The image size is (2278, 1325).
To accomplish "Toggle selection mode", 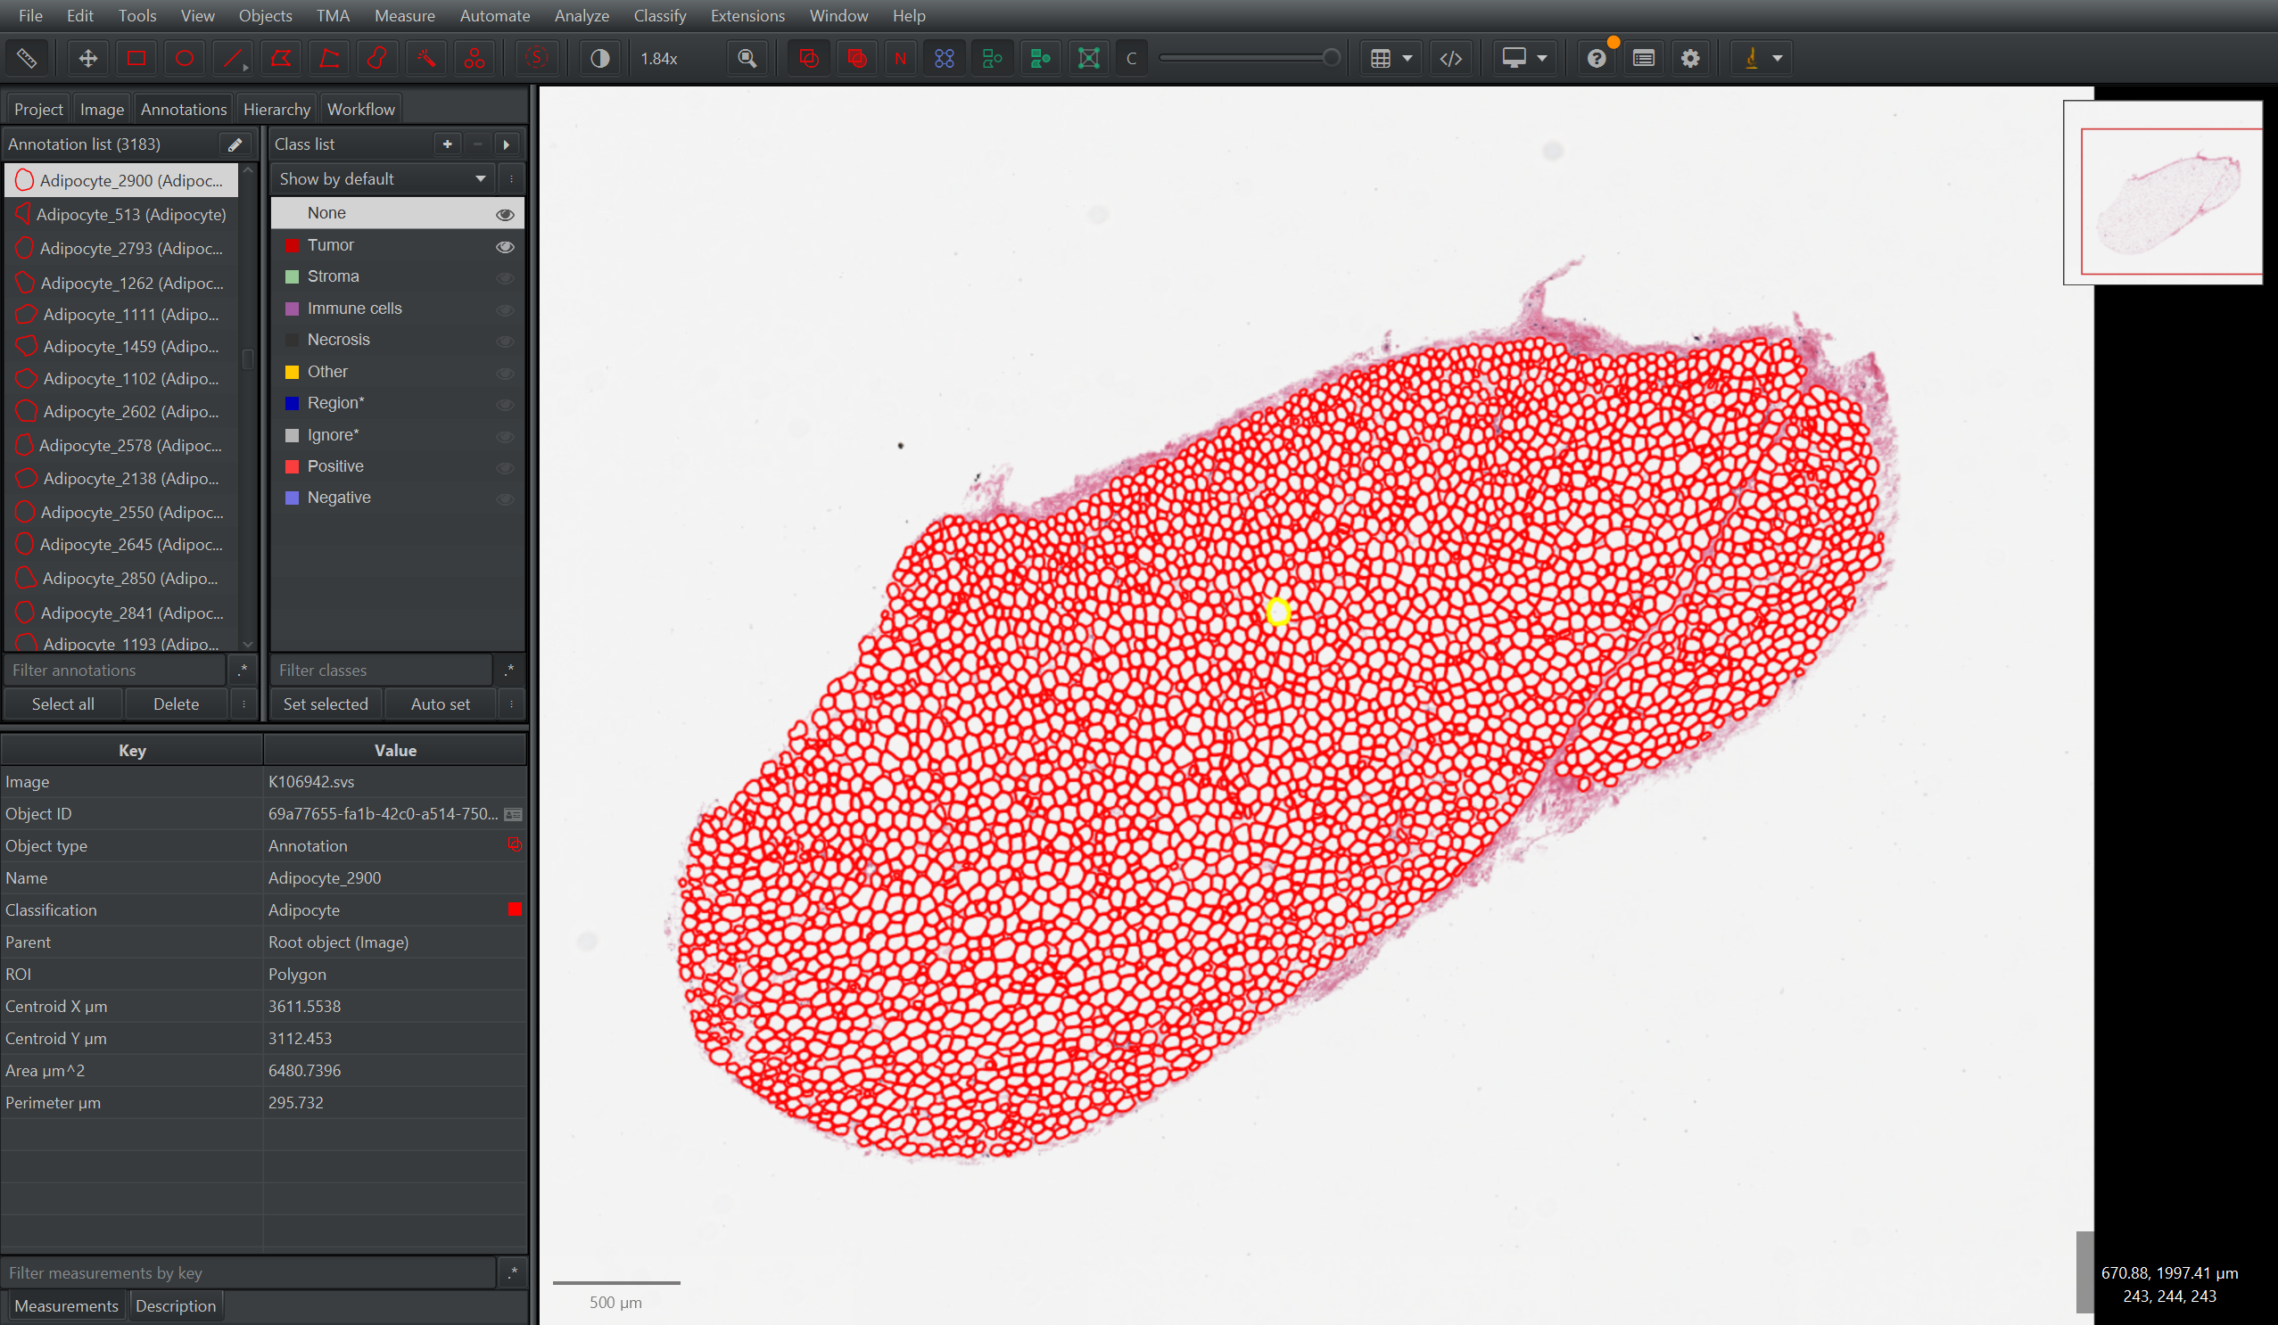I will click(536, 59).
